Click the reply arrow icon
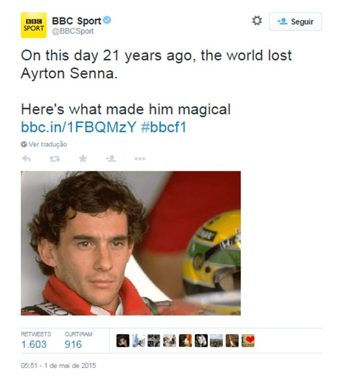 click(26, 159)
